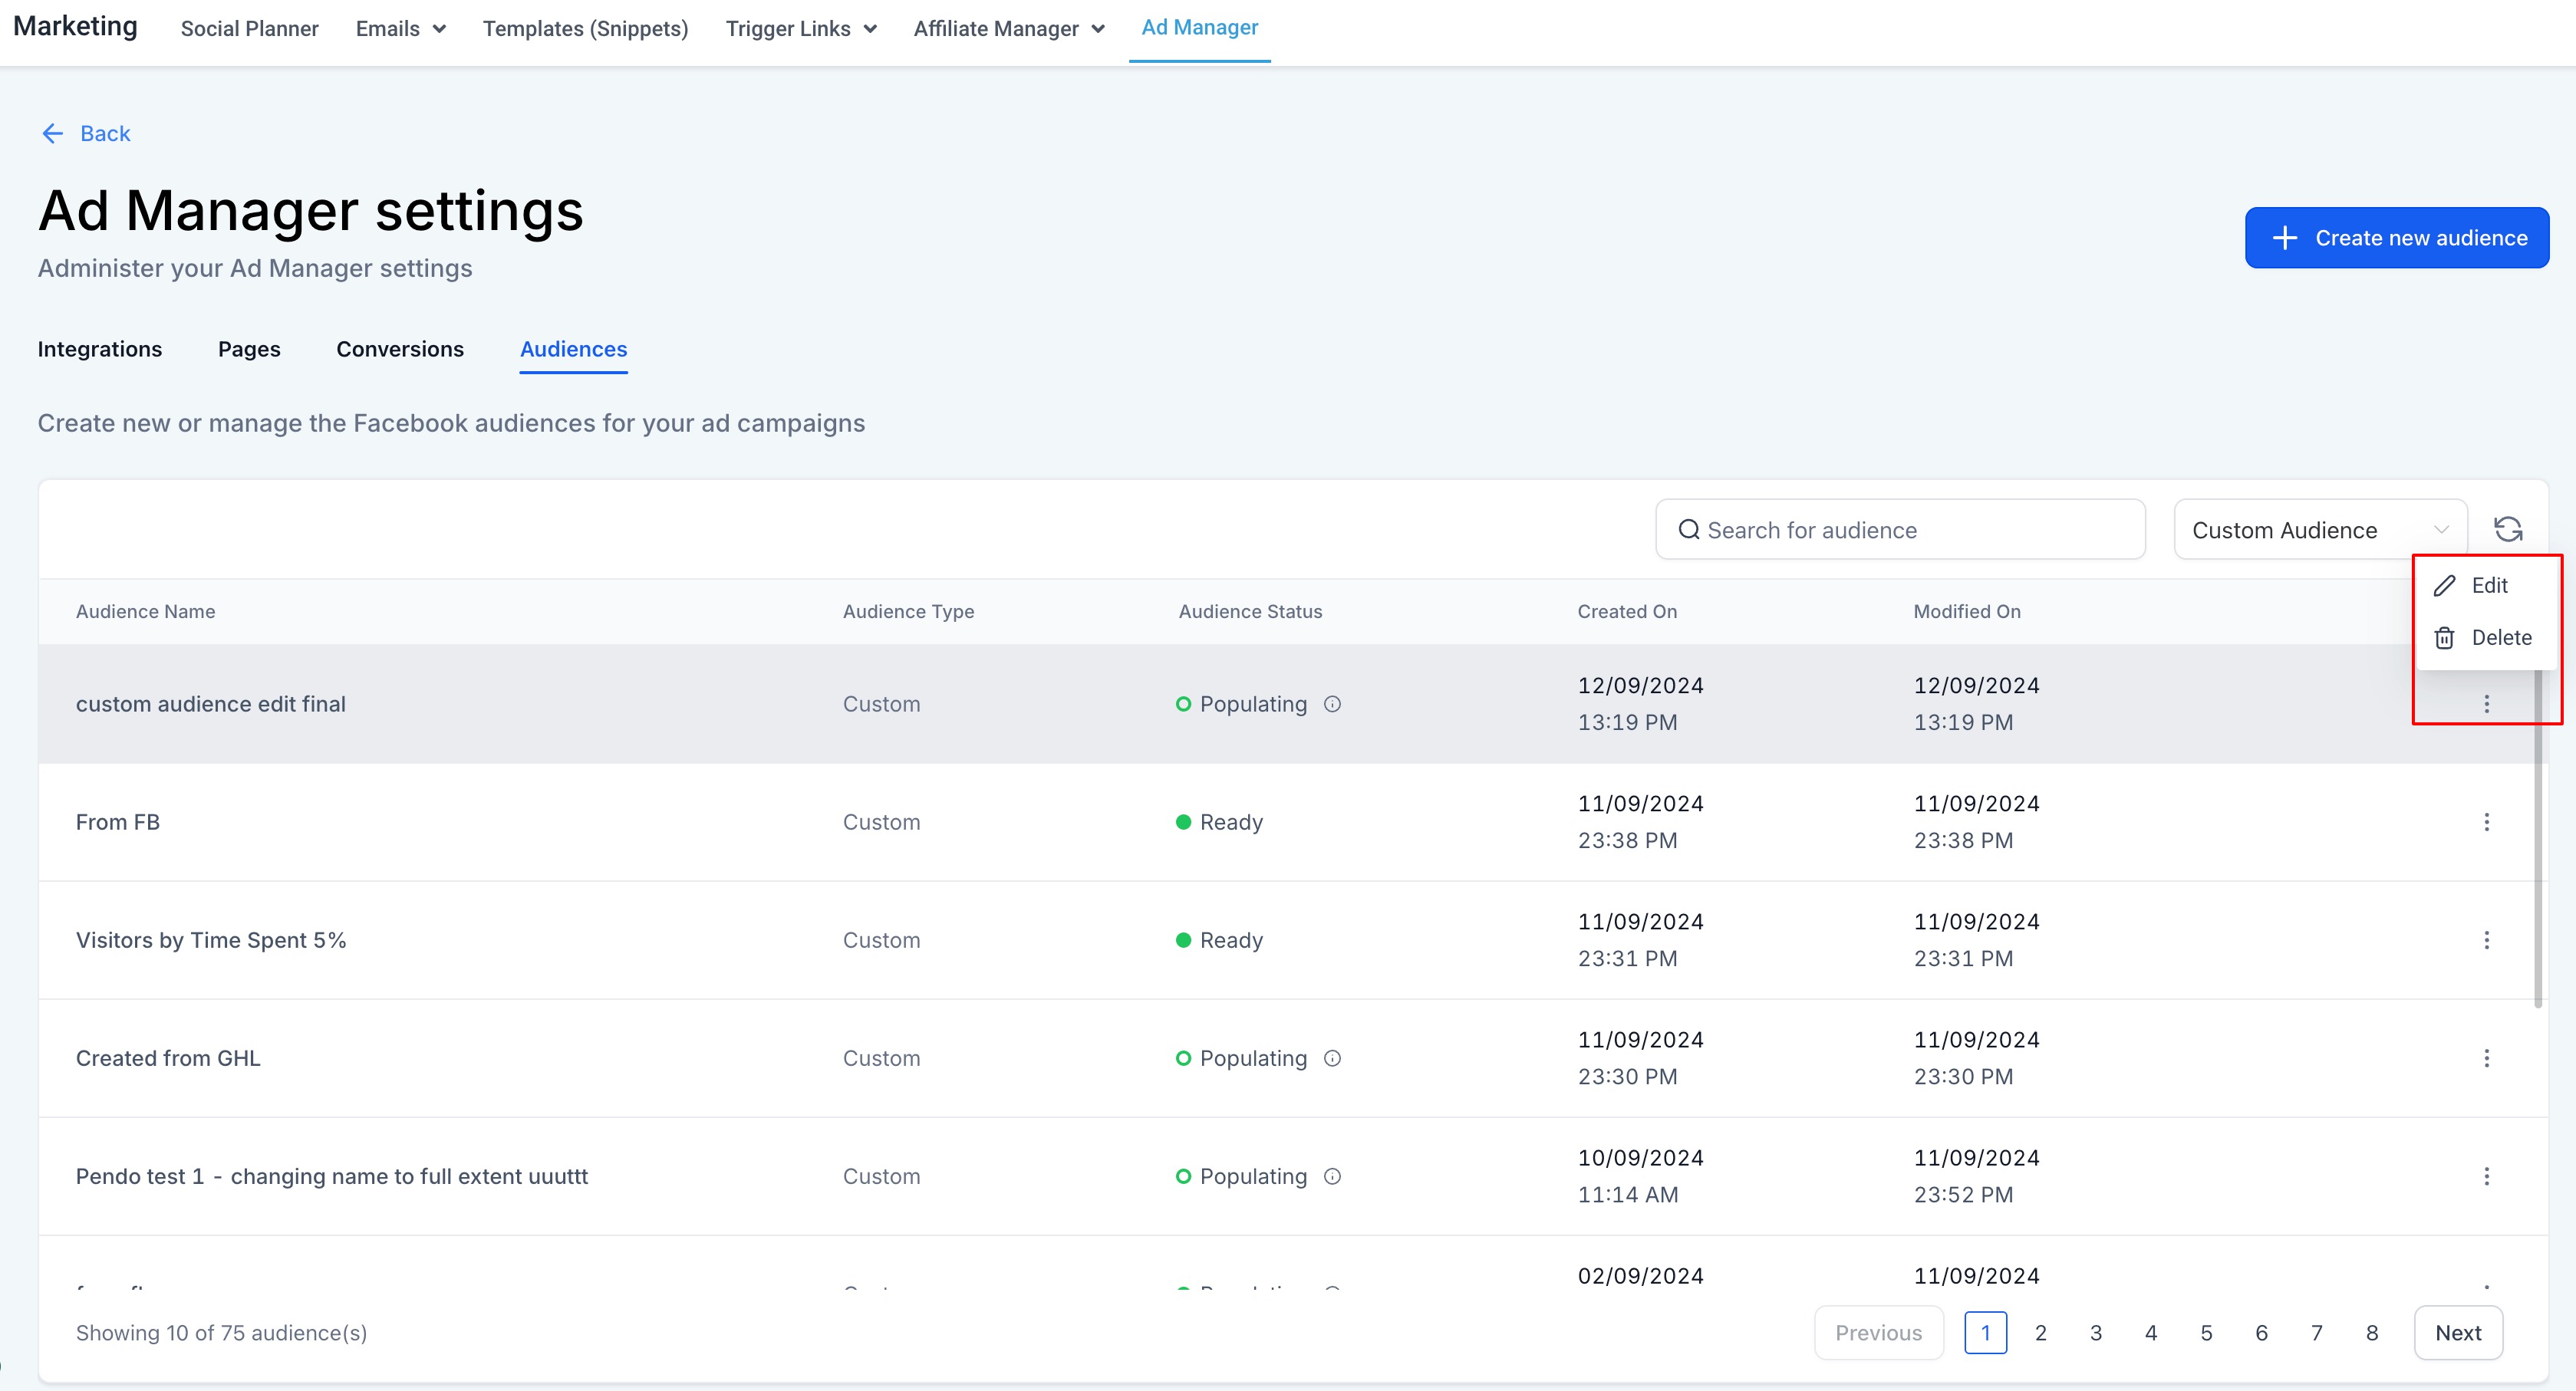Open three-dot menu for Visitors by Time Spent
Screen dimensions: 2576x1391
coord(2486,939)
